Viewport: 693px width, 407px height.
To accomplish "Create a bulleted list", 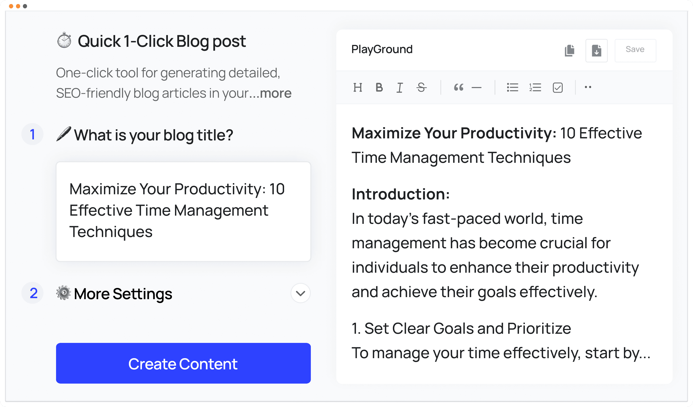I will pos(512,87).
